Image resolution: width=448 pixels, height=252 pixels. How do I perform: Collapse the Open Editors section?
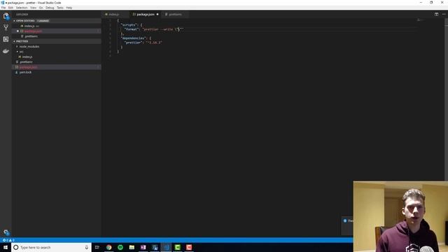click(x=14, y=21)
